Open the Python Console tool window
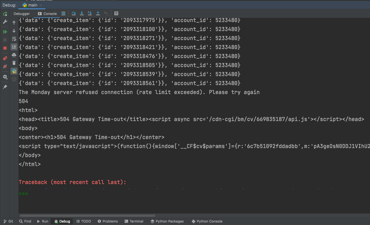 [x=207, y=221]
